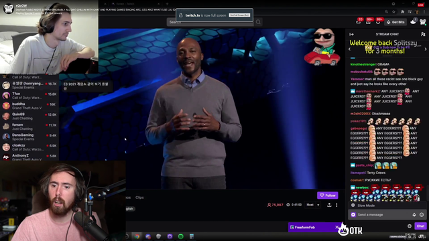The width and height of the screenshot is (429, 241).
Task: Open the Twitch Prime loot crown icon
Action: (x=414, y=21)
